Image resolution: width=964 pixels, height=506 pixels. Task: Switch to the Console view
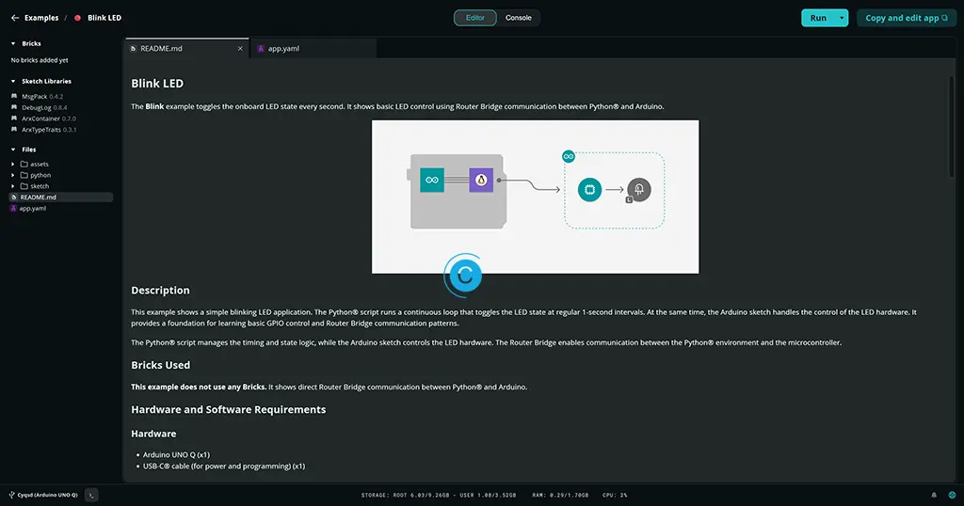coord(519,18)
